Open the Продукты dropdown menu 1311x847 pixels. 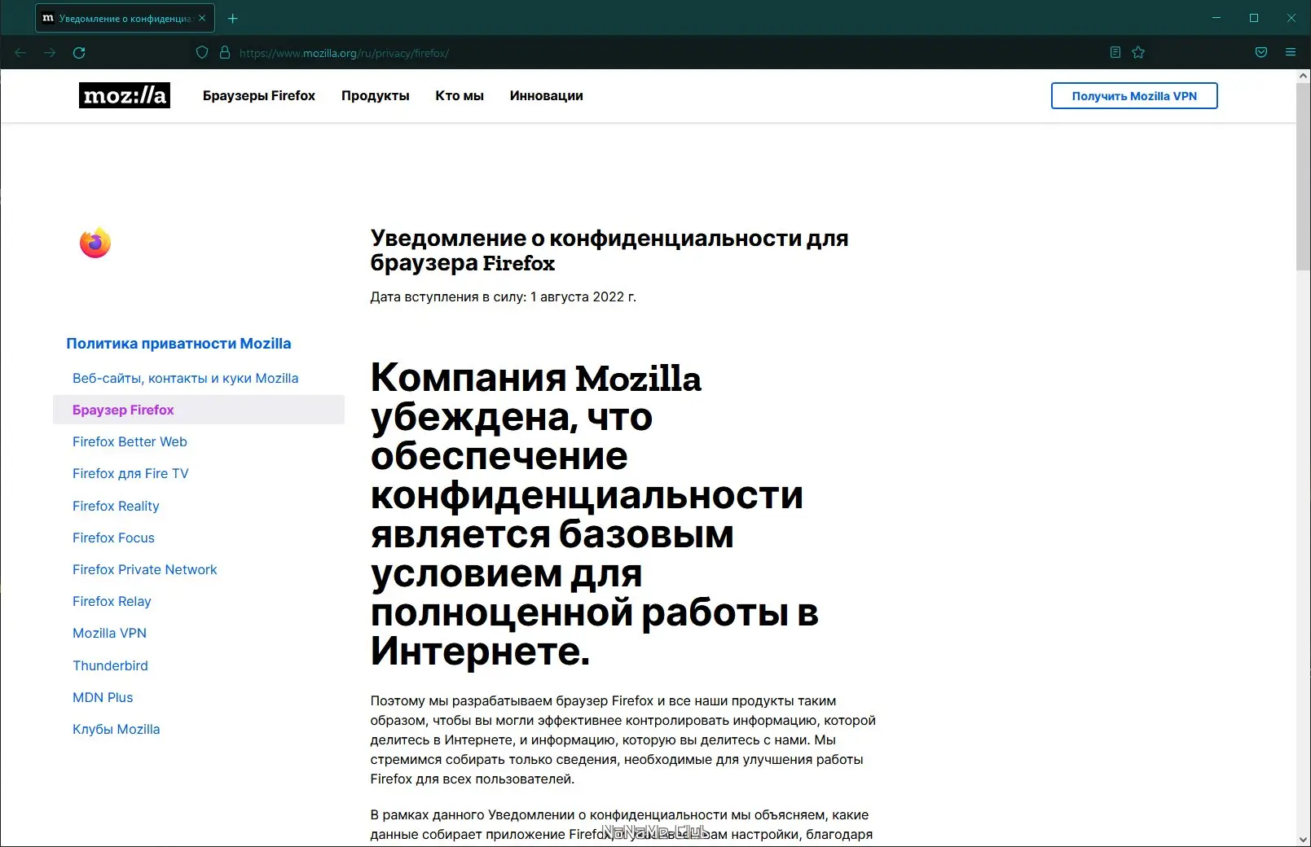pyautogui.click(x=375, y=95)
